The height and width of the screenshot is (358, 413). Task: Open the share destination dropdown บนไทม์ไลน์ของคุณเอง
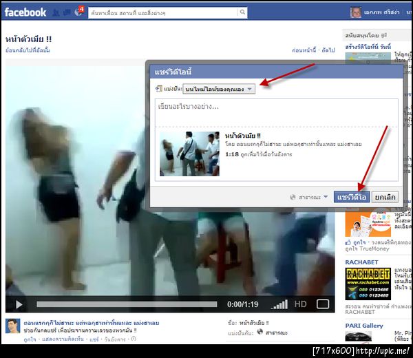[219, 89]
